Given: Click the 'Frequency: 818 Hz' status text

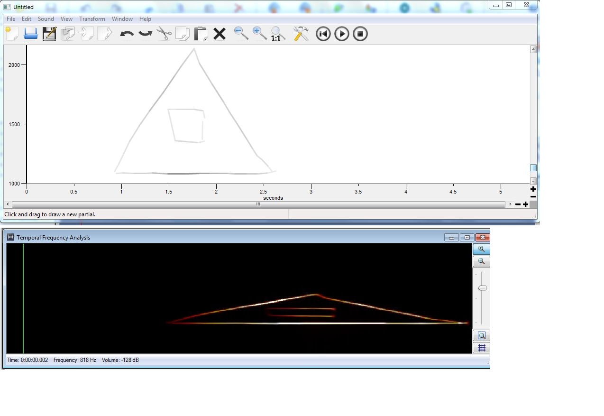Looking at the screenshot, I should [x=74, y=360].
